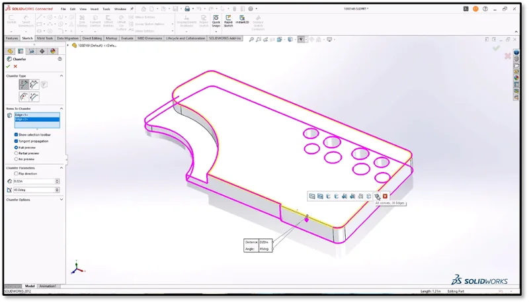Switch to the Evaluate tab
Viewport: 529px width, 303px height.
click(127, 38)
